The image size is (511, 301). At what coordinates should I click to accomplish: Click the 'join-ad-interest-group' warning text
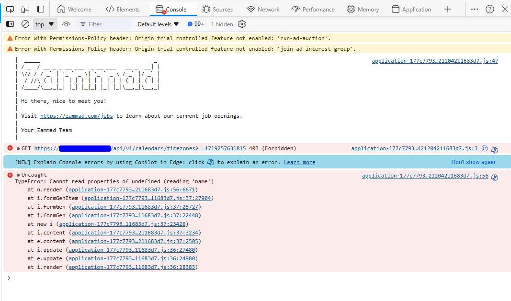coord(185,49)
